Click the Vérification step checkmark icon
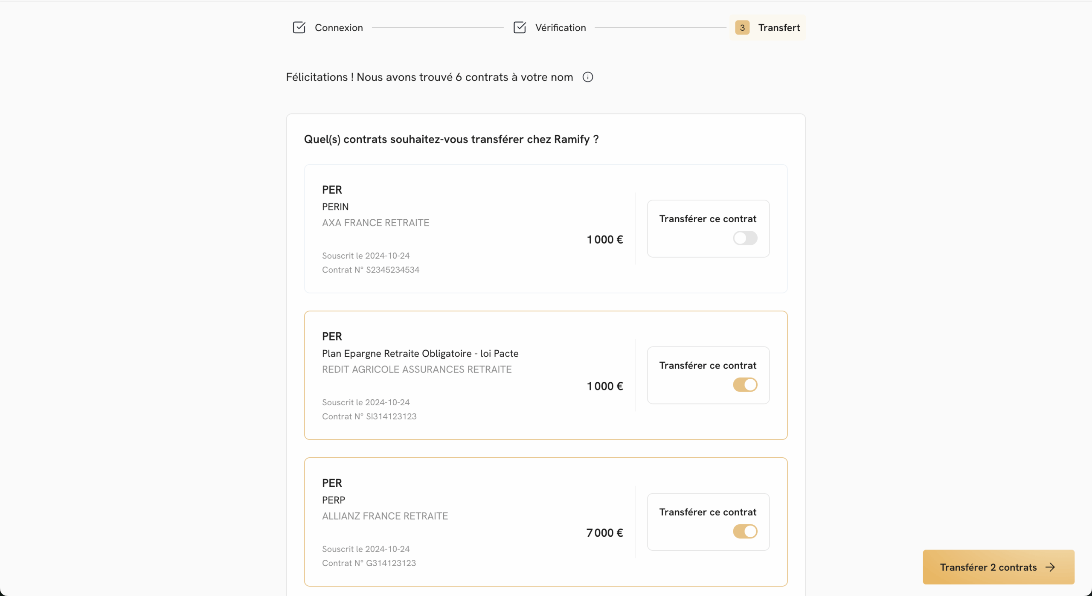The image size is (1092, 596). coord(519,28)
